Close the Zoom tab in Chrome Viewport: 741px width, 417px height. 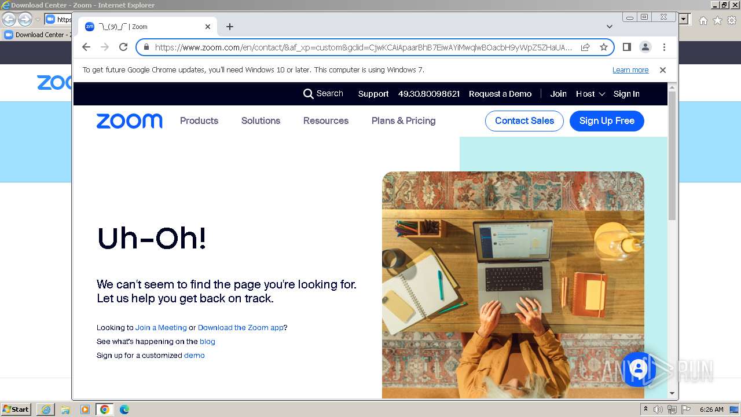tap(208, 27)
